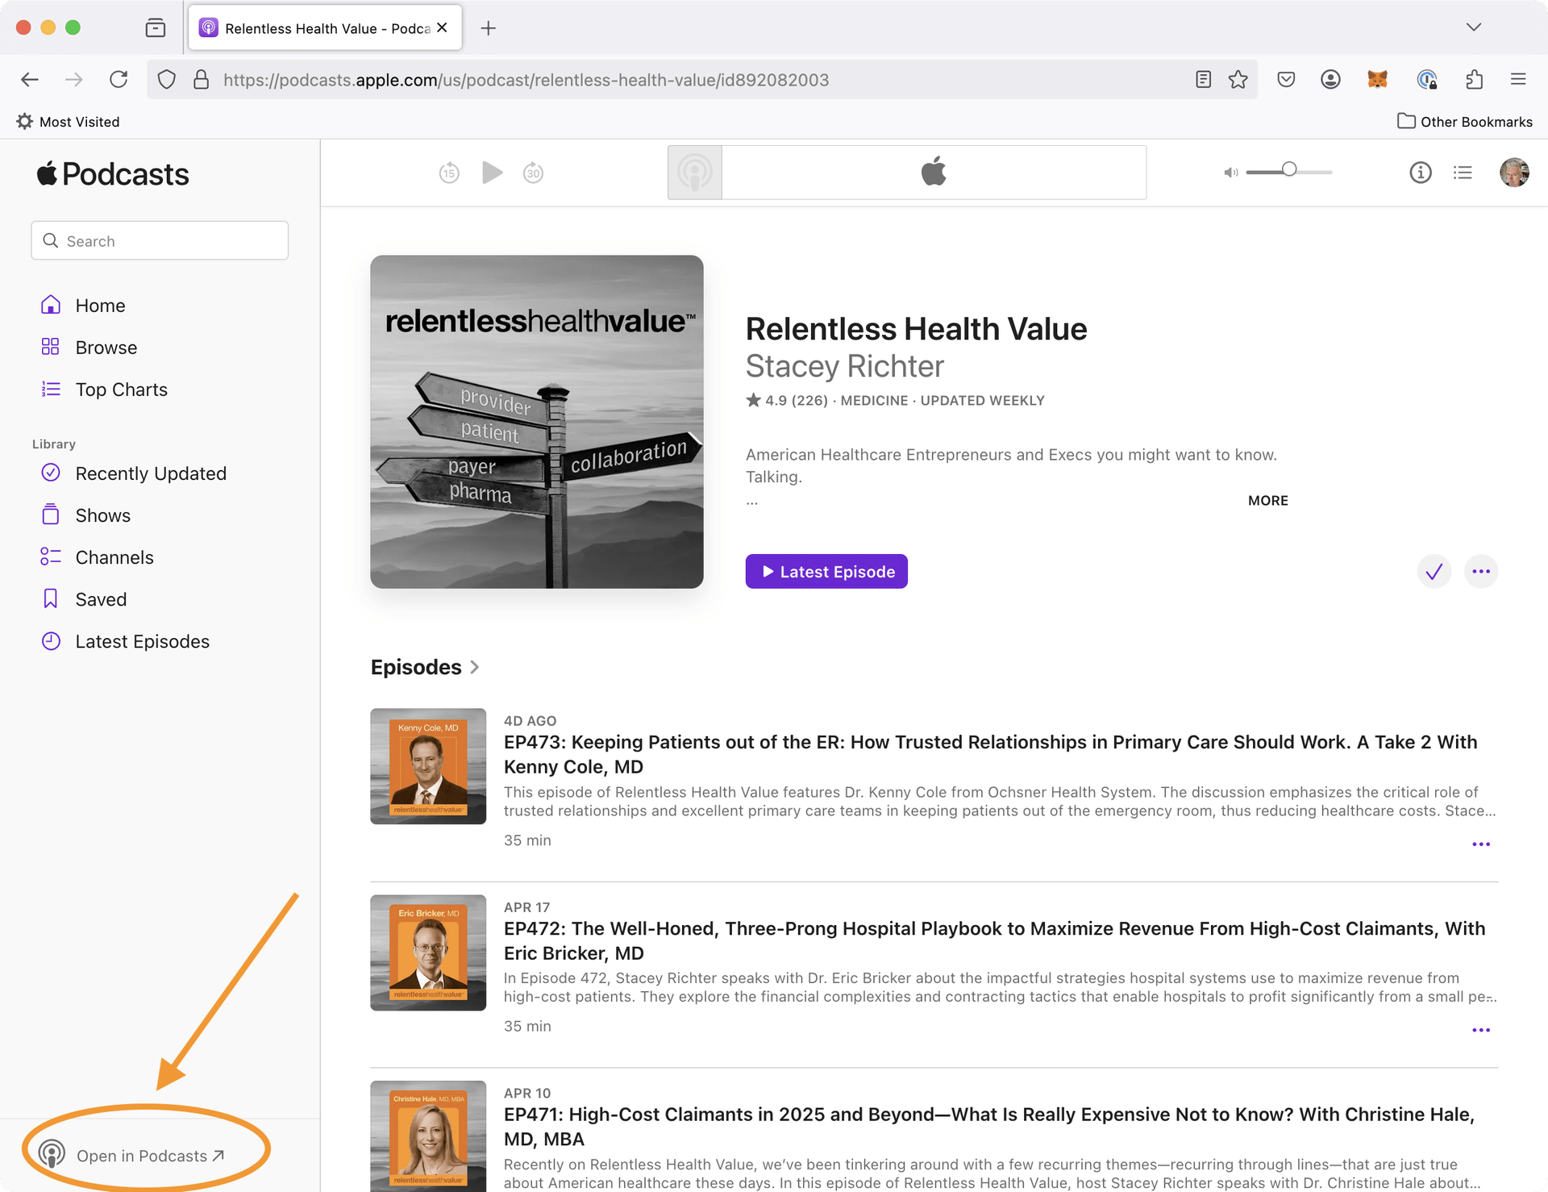Adjust the volume slider knob
The height and width of the screenshot is (1192, 1548).
(1289, 169)
